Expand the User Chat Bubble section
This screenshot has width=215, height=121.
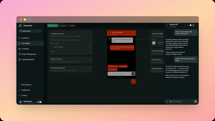(x=157, y=52)
